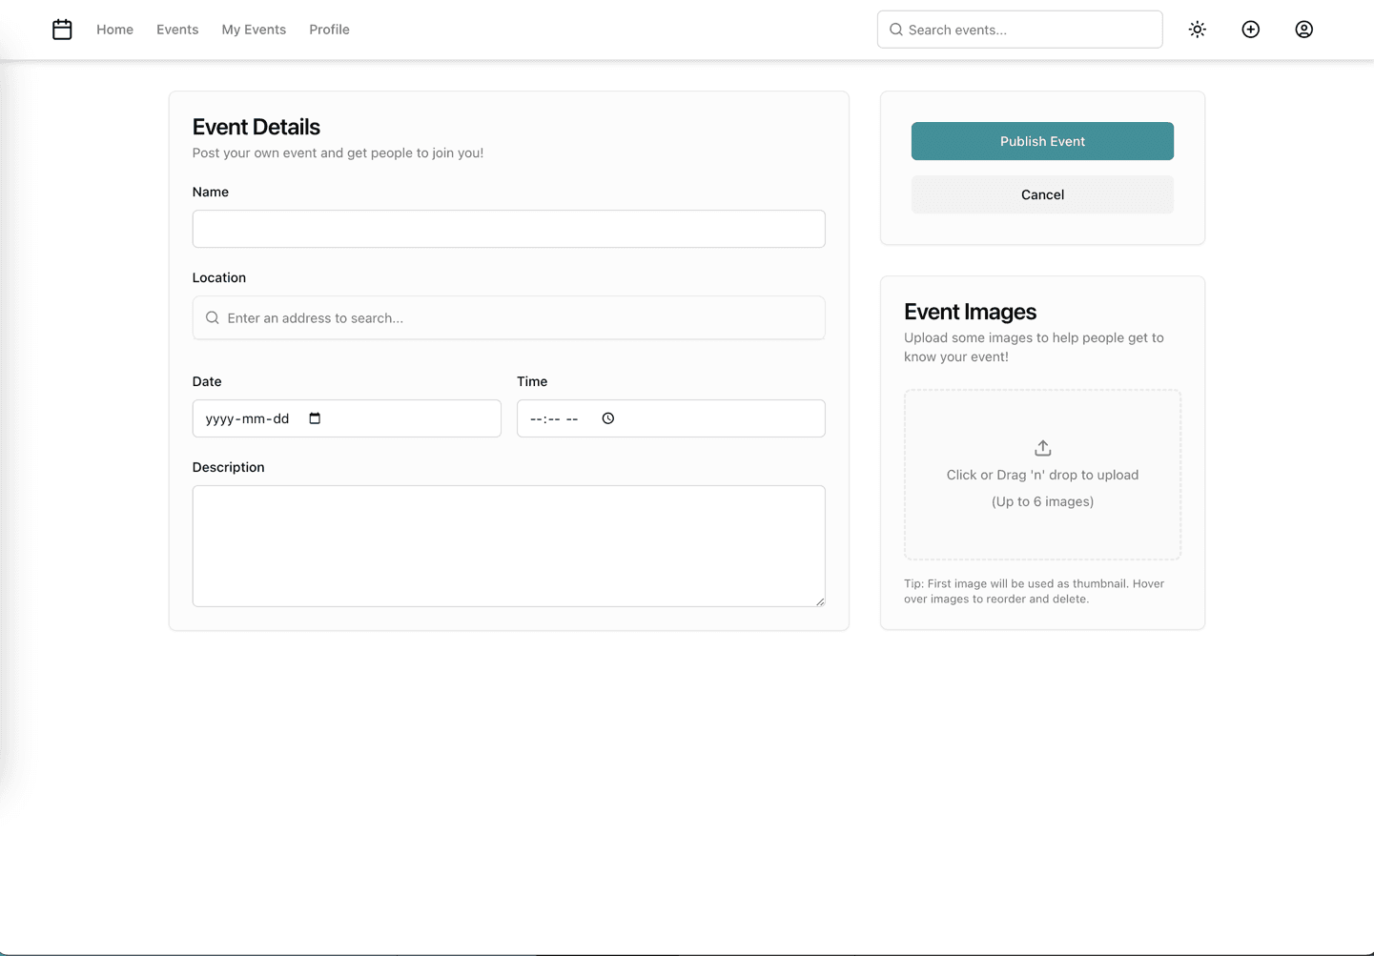This screenshot has height=956, width=1374.
Task: Click the image upload dropzone text
Action: [1042, 475]
